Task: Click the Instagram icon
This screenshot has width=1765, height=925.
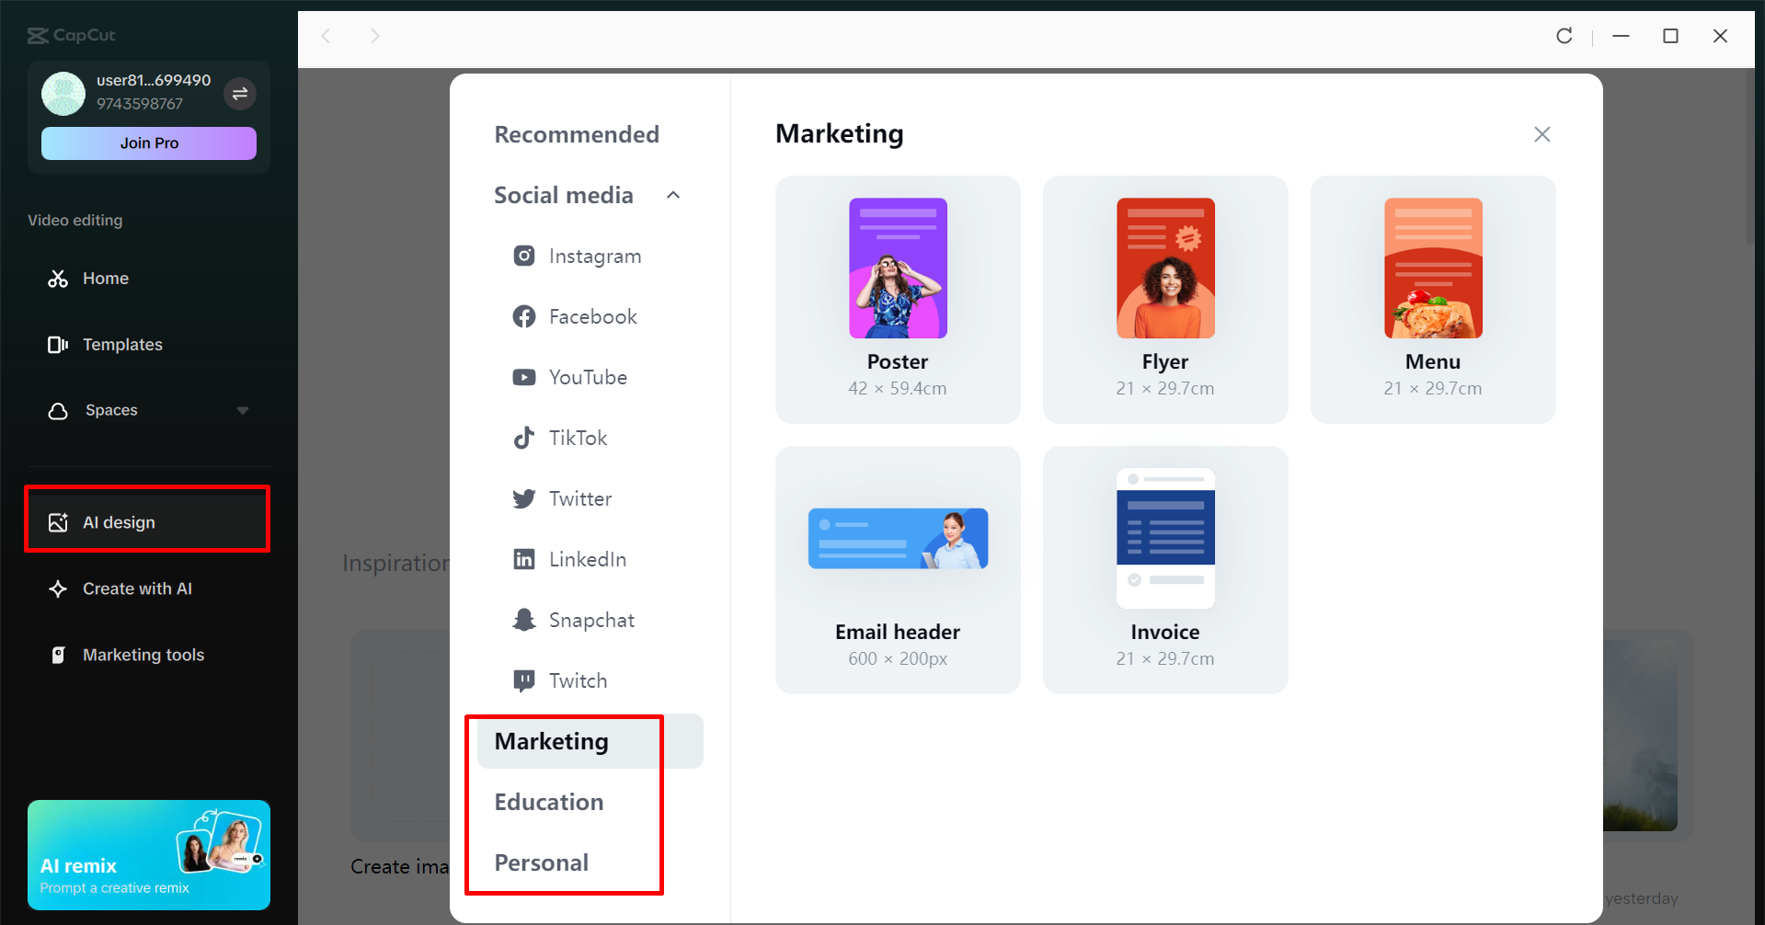Action: pyautogui.click(x=524, y=256)
